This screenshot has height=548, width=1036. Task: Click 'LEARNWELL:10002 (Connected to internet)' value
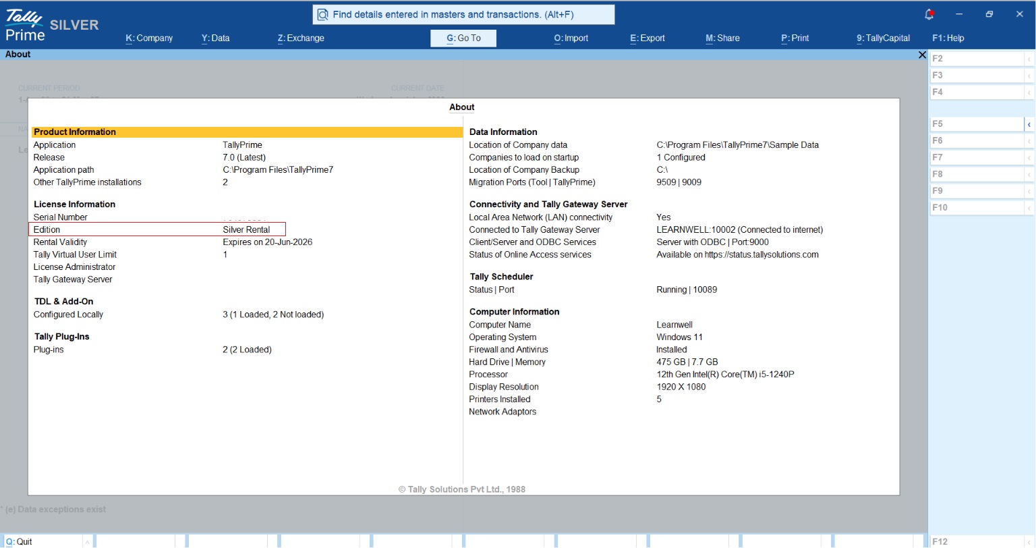[x=740, y=229]
